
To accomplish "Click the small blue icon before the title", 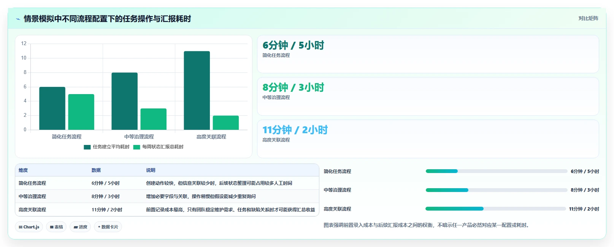I will tap(18, 19).
